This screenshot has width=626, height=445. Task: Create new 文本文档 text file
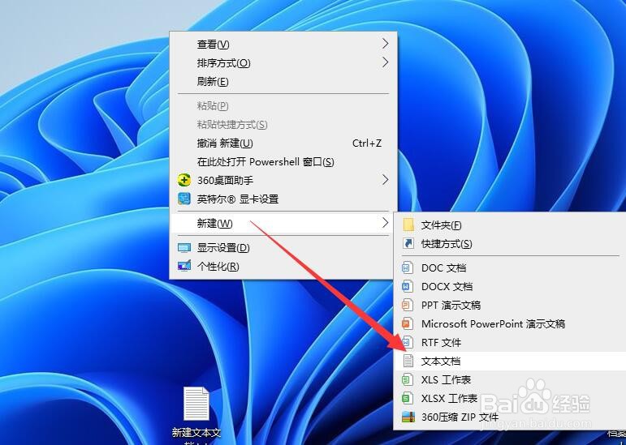[510, 361]
